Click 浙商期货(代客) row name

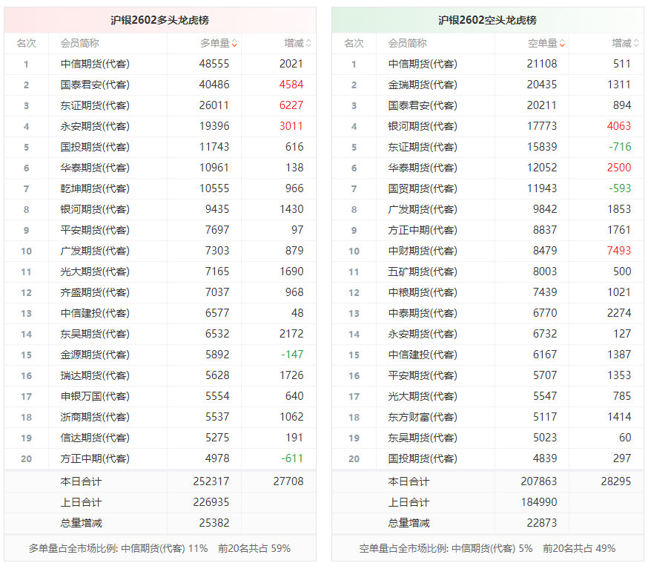tap(95, 417)
